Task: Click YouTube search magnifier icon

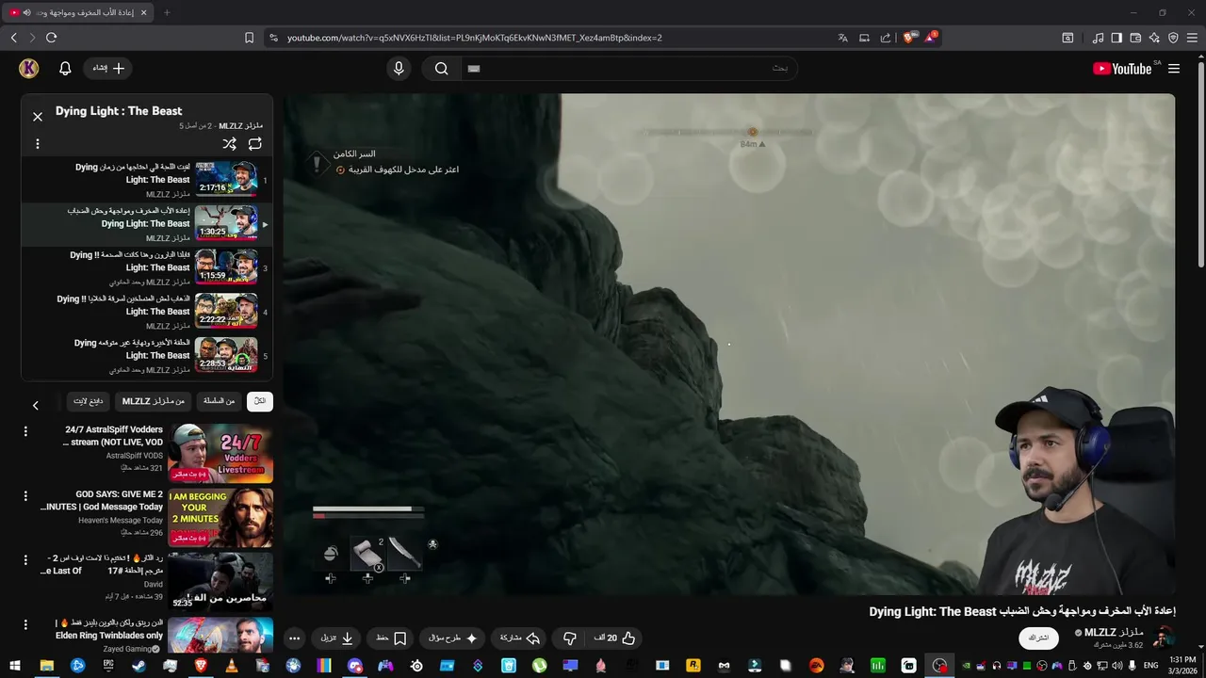Action: point(441,69)
